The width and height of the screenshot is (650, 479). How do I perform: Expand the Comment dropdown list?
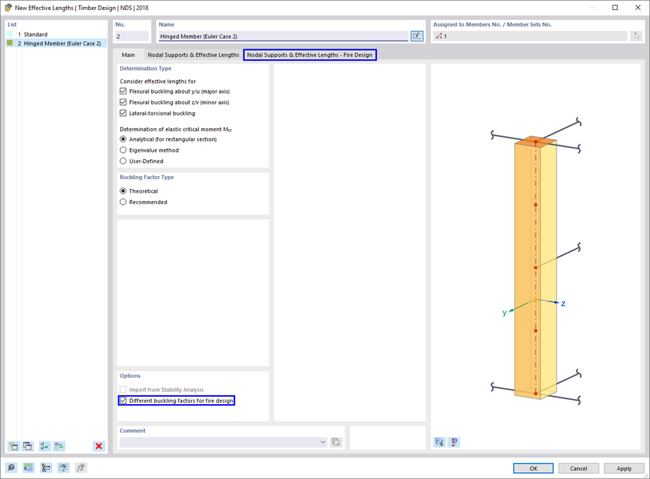[323, 442]
